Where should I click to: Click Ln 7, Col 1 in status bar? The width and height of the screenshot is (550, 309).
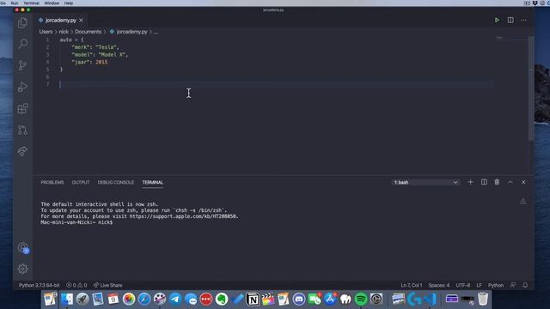pyautogui.click(x=412, y=285)
